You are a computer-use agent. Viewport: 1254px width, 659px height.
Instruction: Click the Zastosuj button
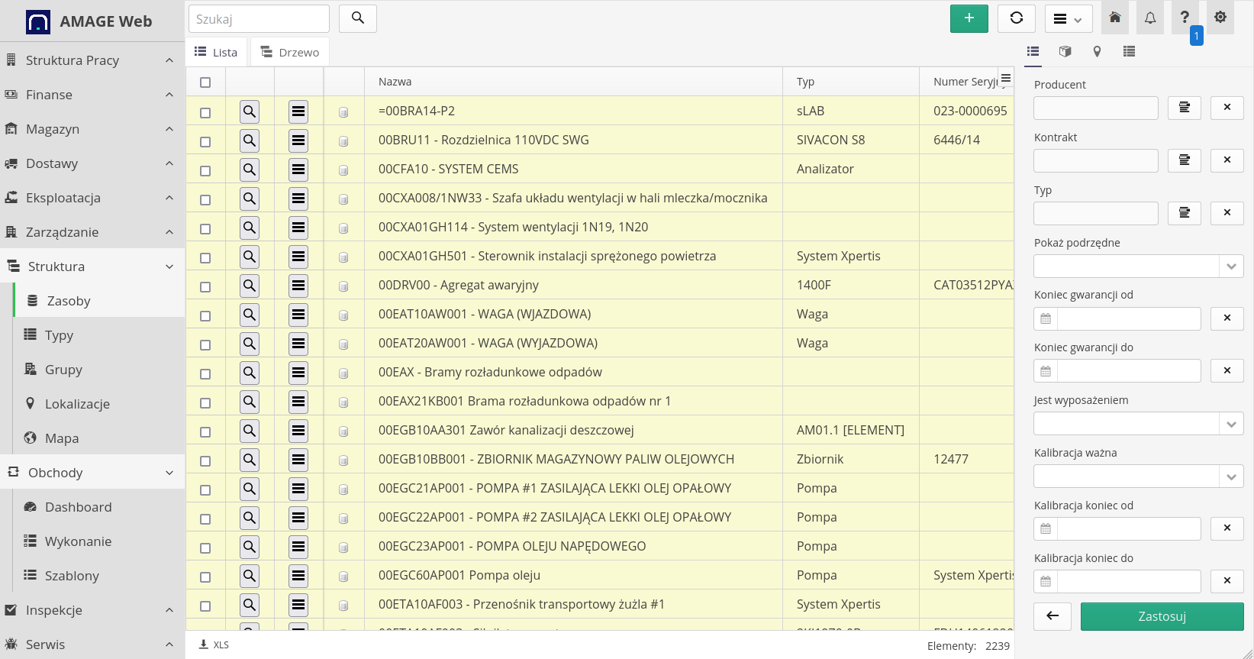(1162, 616)
